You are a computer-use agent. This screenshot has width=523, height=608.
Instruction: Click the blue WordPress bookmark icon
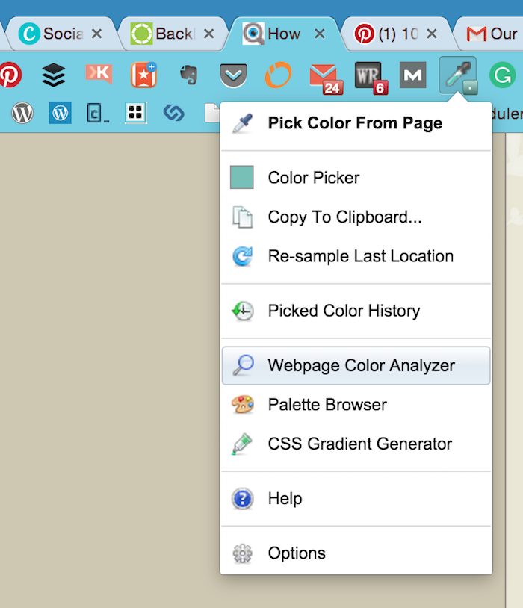(x=61, y=113)
